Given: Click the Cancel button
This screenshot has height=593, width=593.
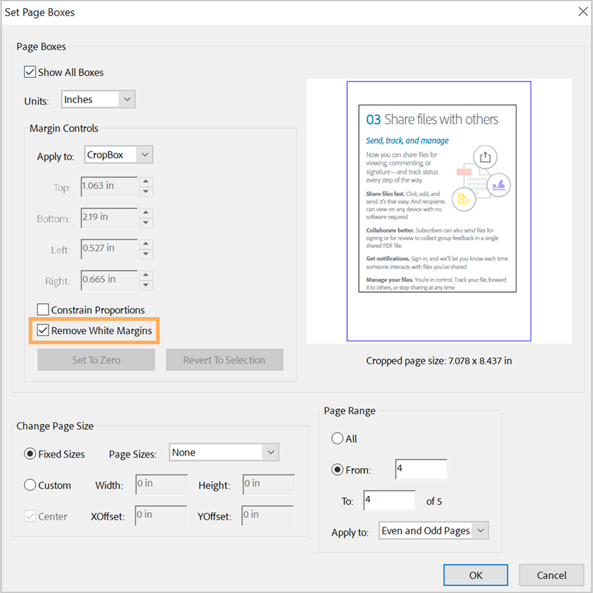Looking at the screenshot, I should (551, 575).
